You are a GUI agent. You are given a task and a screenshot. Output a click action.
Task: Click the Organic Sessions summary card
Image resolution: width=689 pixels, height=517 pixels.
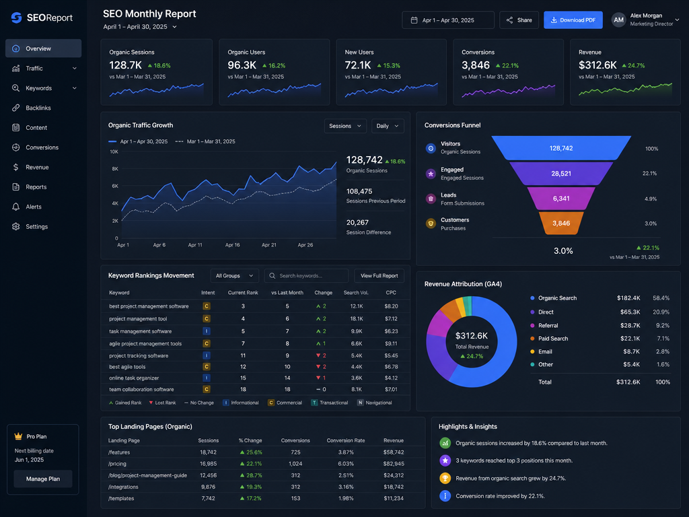(156, 72)
